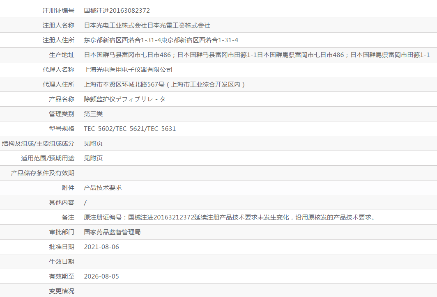Screen dimensions: 437x297
Task: Select the slash value in 其他内容 row
Action: pos(85,203)
